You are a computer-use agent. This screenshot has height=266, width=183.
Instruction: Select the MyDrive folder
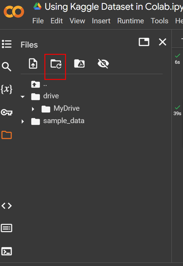(x=66, y=108)
